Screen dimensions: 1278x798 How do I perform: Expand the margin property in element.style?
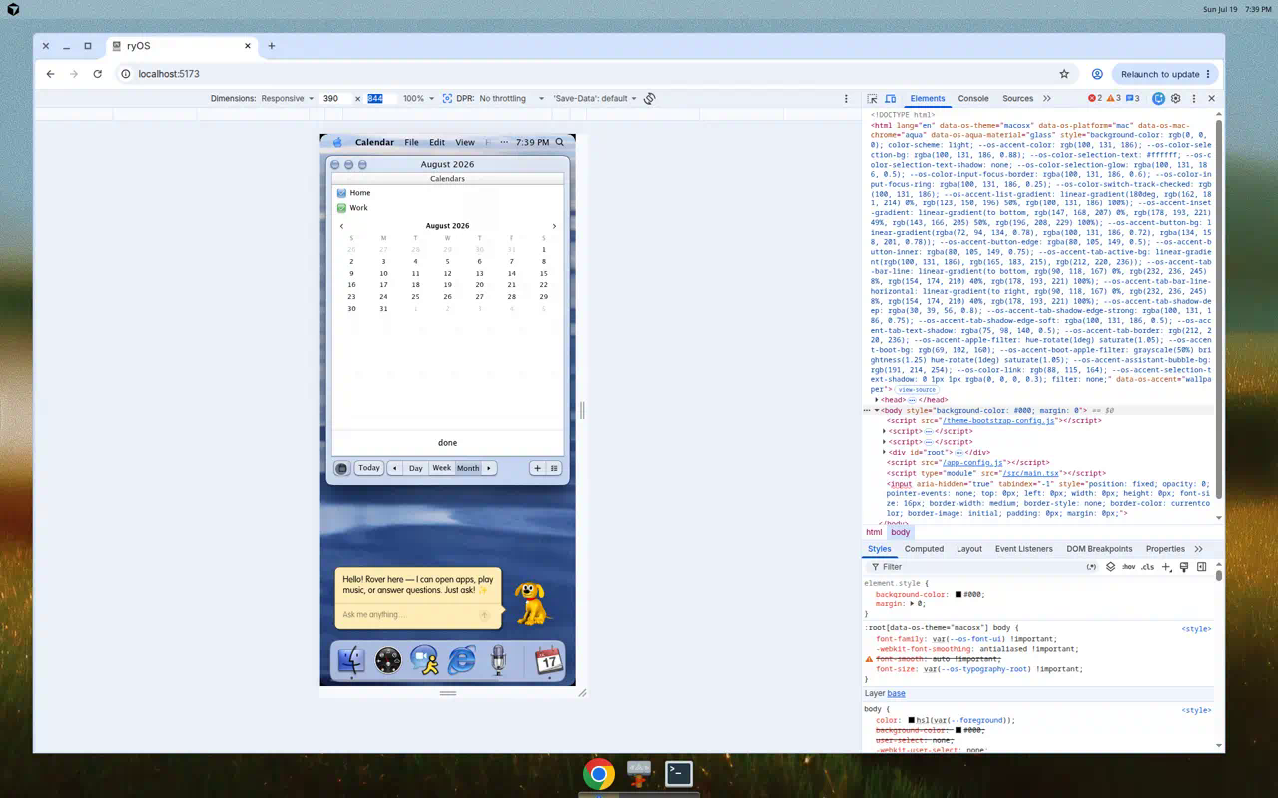coord(912,604)
